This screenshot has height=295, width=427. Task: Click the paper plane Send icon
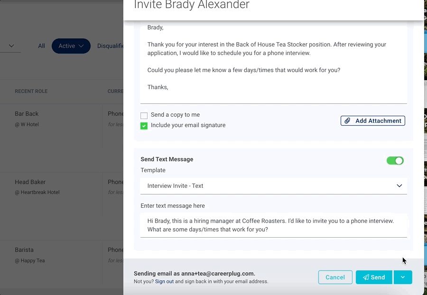(x=366, y=277)
